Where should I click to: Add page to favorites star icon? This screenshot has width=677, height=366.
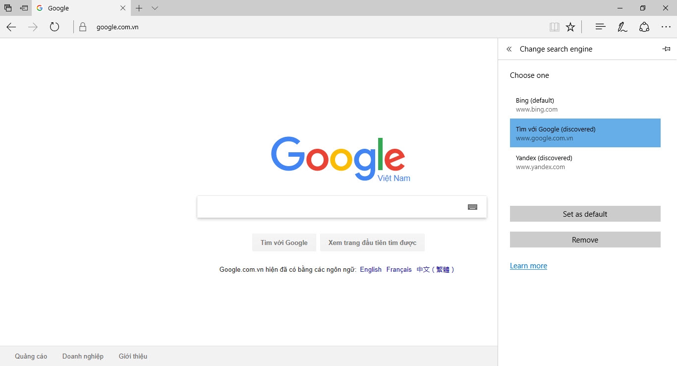click(x=570, y=27)
